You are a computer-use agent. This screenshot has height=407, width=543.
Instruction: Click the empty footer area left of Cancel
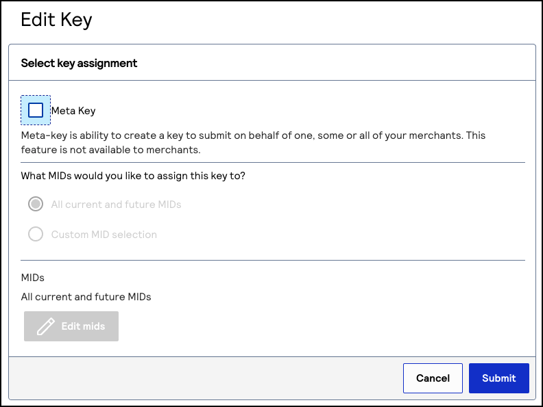pos(206,378)
